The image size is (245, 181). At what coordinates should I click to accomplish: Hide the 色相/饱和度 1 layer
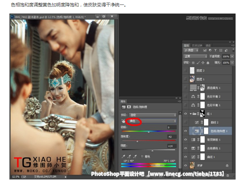coord(185,131)
